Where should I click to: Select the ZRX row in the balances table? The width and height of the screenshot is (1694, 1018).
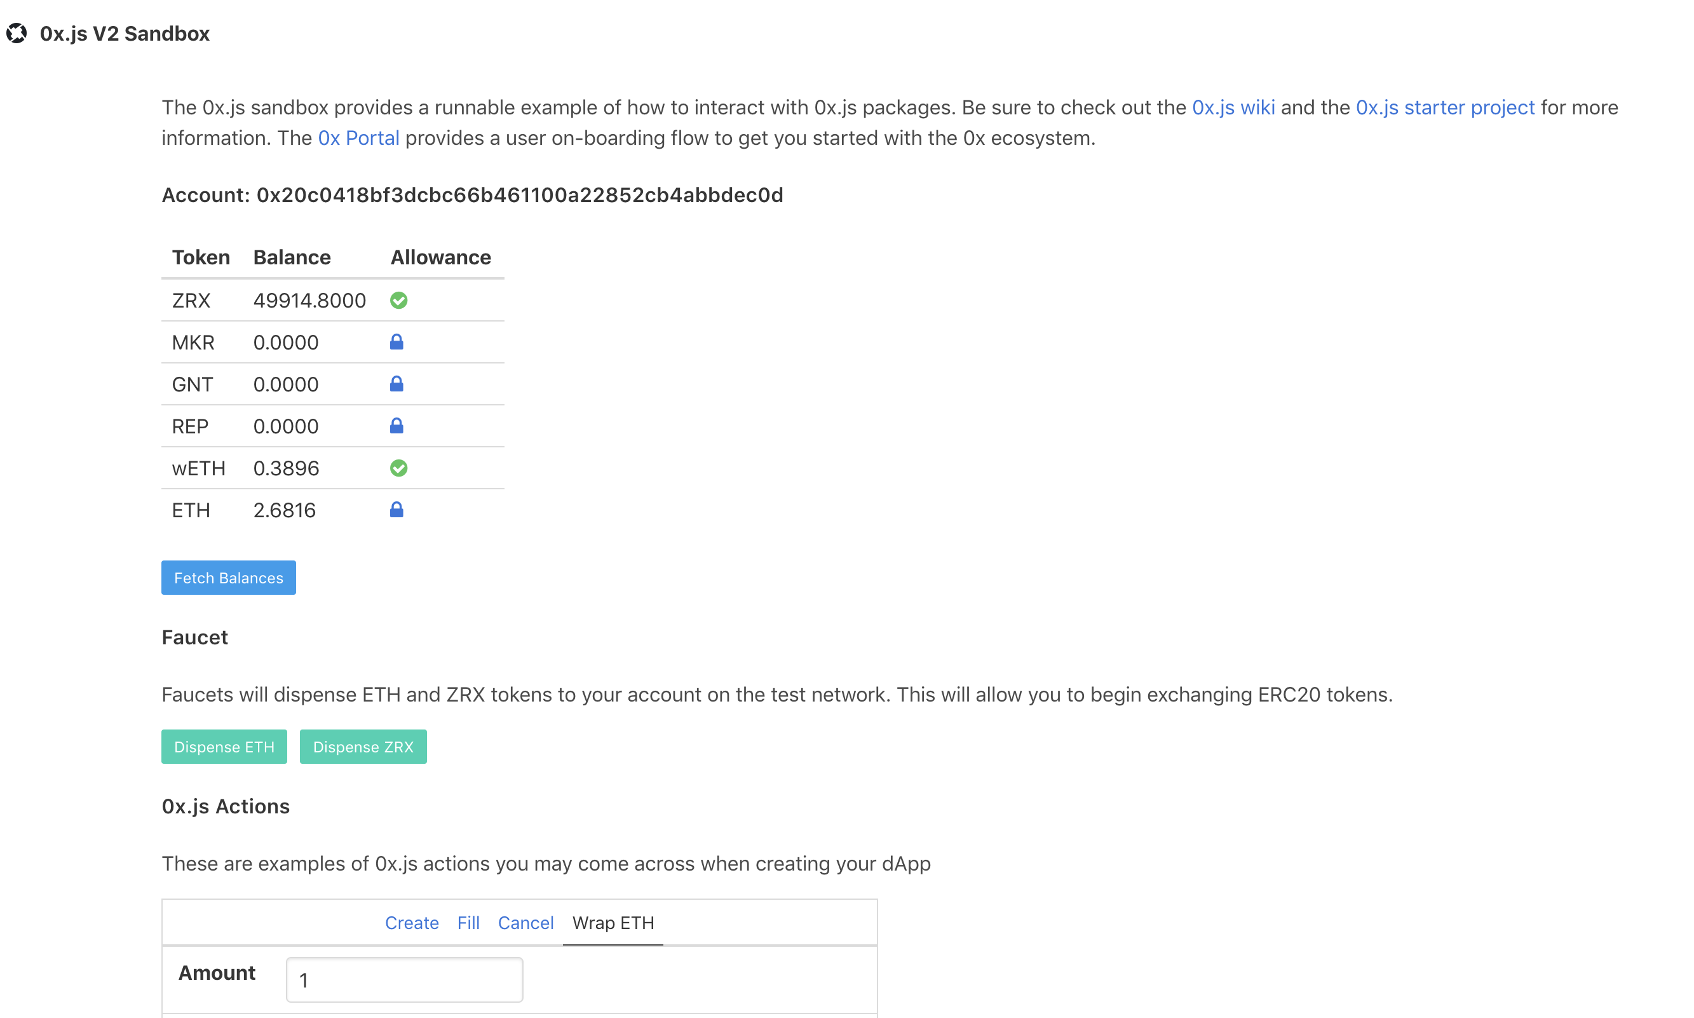pos(191,300)
